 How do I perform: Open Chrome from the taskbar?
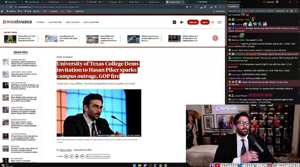pyautogui.click(x=160, y=165)
